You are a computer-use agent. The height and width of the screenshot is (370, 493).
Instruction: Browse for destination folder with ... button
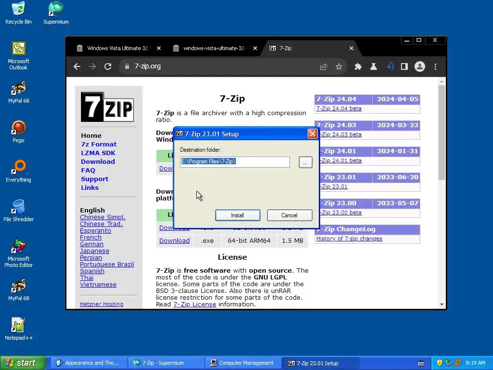click(305, 162)
